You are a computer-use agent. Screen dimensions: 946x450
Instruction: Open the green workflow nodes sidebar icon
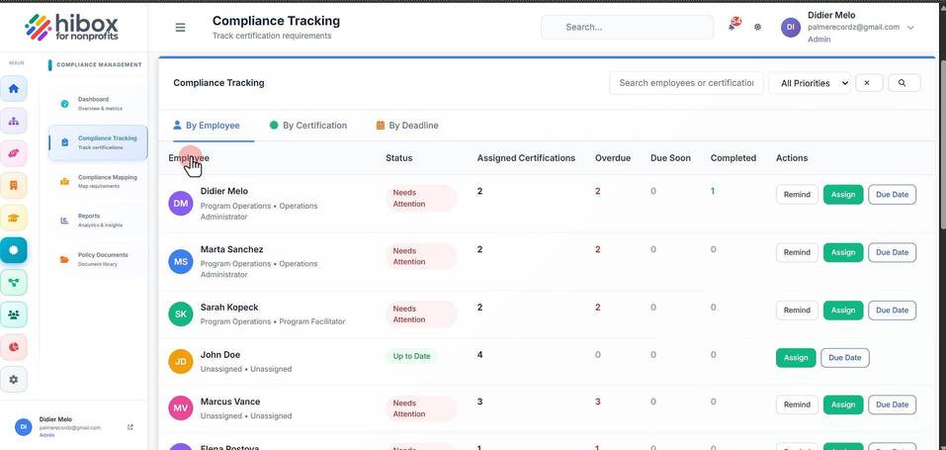pyautogui.click(x=13, y=282)
